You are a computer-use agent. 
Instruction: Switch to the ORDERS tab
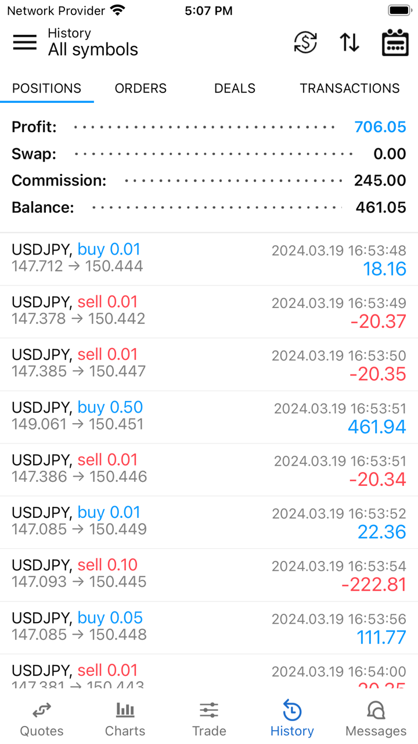pos(140,88)
